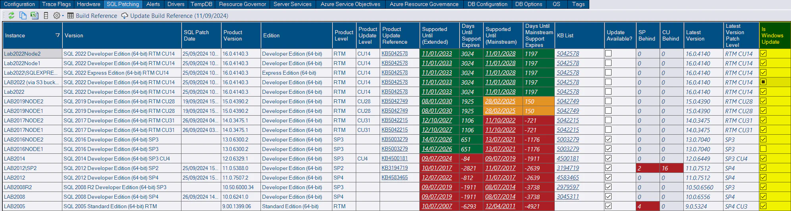Switch to the TempDB tab
791x211 pixels.
pyautogui.click(x=201, y=4)
